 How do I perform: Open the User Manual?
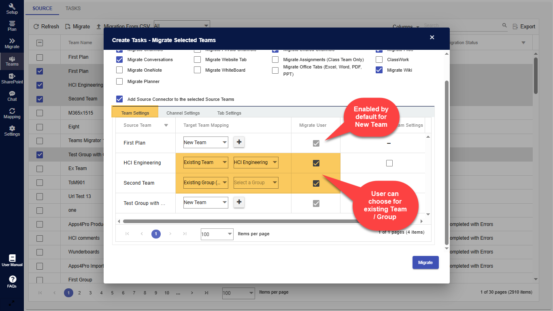click(x=12, y=261)
